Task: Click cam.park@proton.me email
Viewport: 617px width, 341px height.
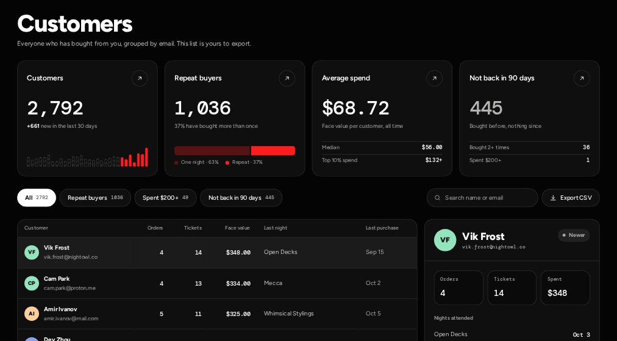Action: point(70,288)
